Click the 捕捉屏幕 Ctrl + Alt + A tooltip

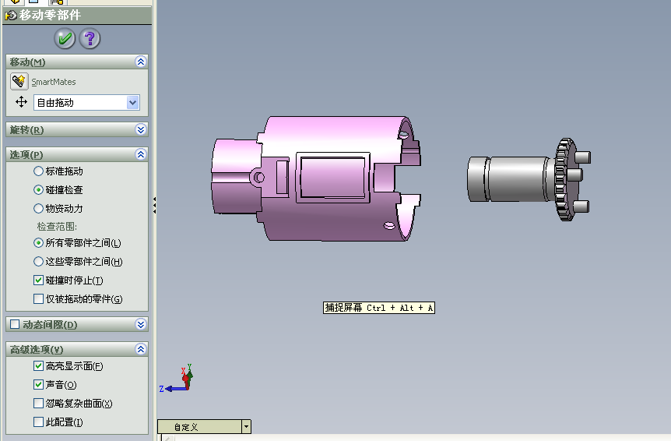pos(379,308)
